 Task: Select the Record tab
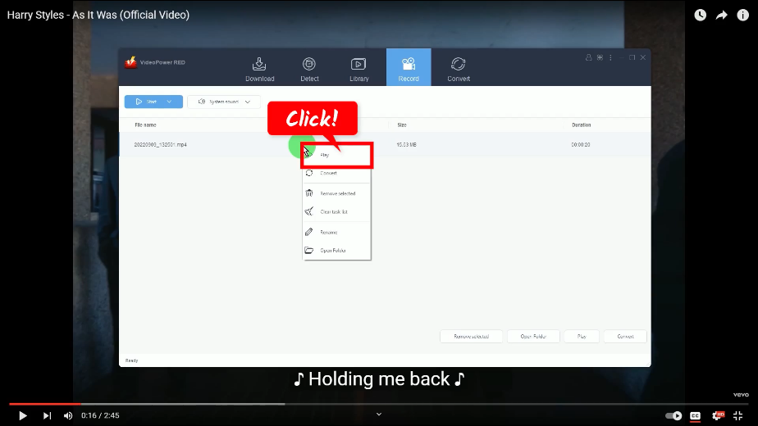pyautogui.click(x=409, y=67)
